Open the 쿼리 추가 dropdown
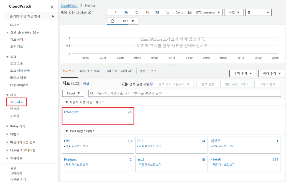286x182 pixels. click(x=272, y=73)
